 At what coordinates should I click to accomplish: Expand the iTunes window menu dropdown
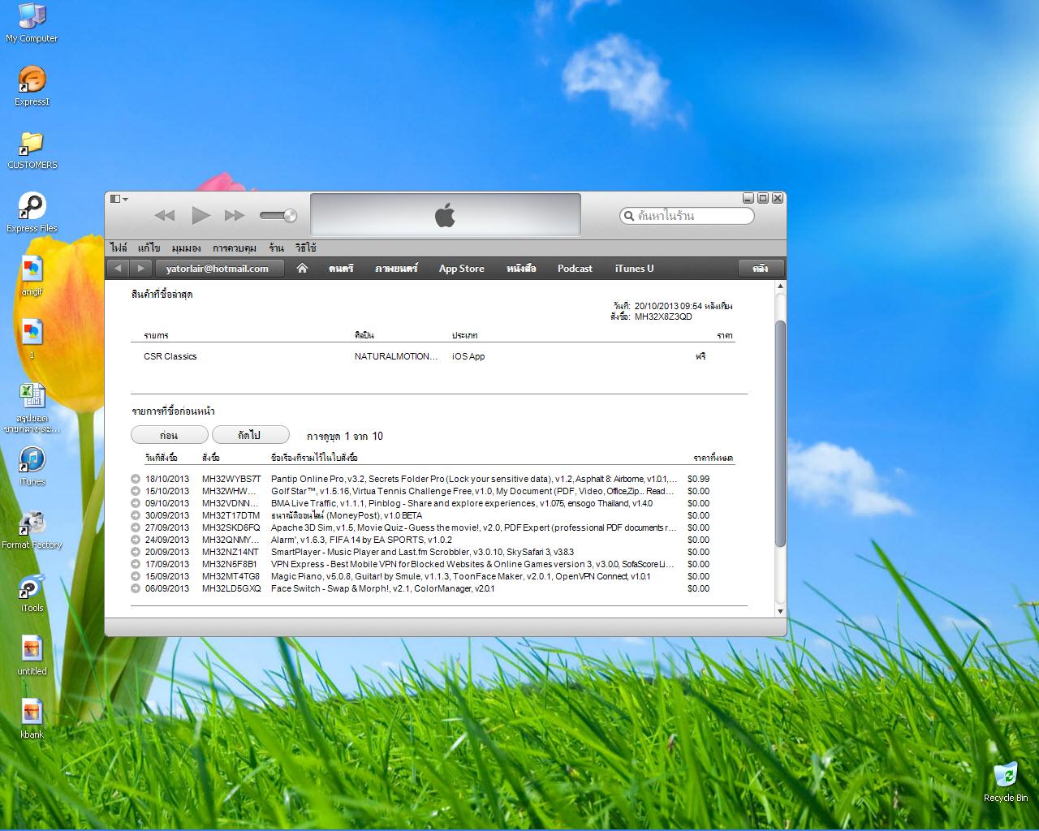tap(119, 199)
